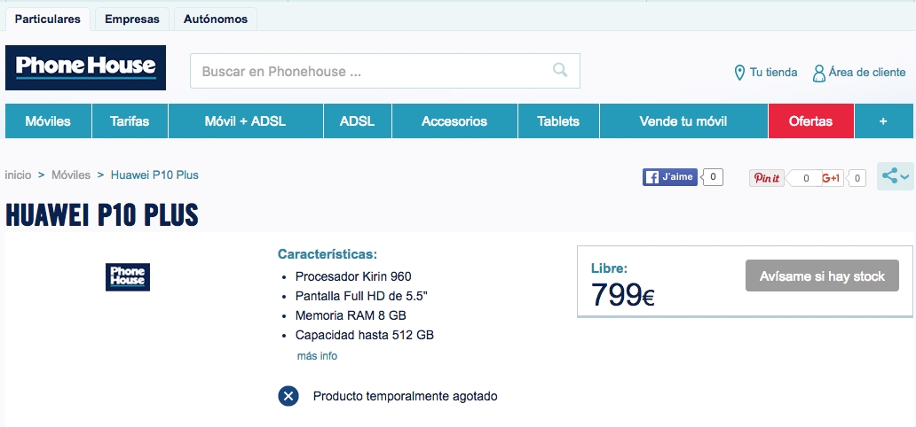Screen dimensions: 916x427
Task: Open the Móviles navigation menu
Action: click(48, 121)
